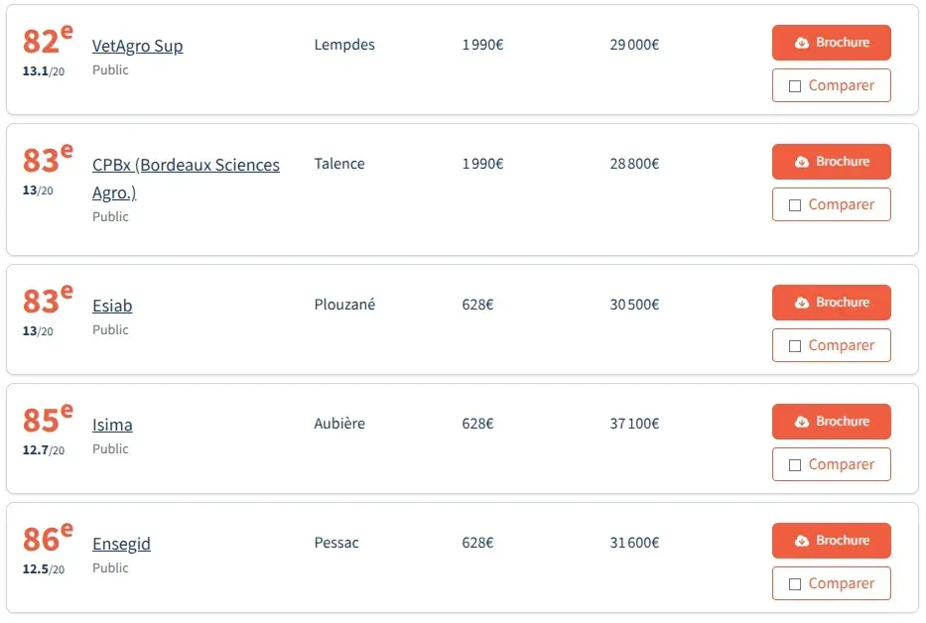Image resolution: width=926 pixels, height=623 pixels.
Task: Go to the Esiab school page
Action: 112,306
